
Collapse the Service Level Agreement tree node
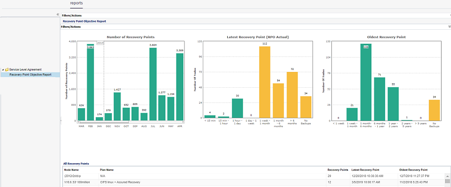click(x=3, y=69)
